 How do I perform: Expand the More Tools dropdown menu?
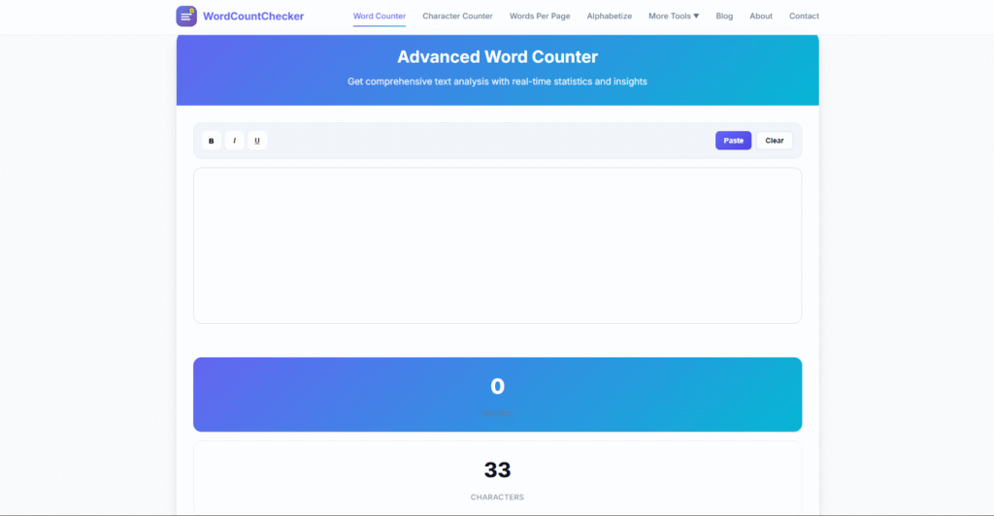point(674,16)
